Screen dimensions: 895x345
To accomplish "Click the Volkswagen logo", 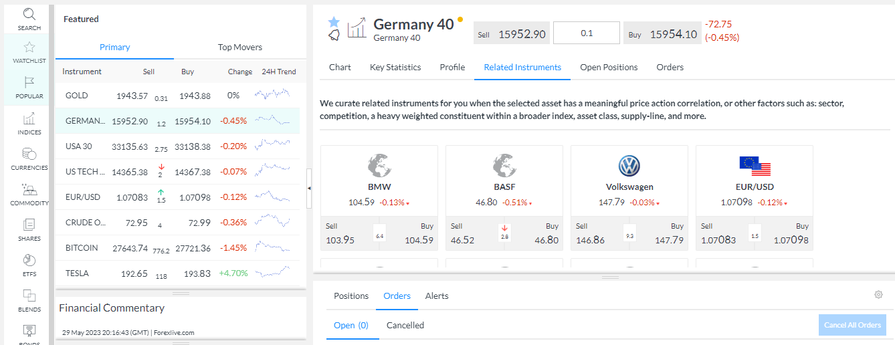I will pyautogui.click(x=629, y=166).
